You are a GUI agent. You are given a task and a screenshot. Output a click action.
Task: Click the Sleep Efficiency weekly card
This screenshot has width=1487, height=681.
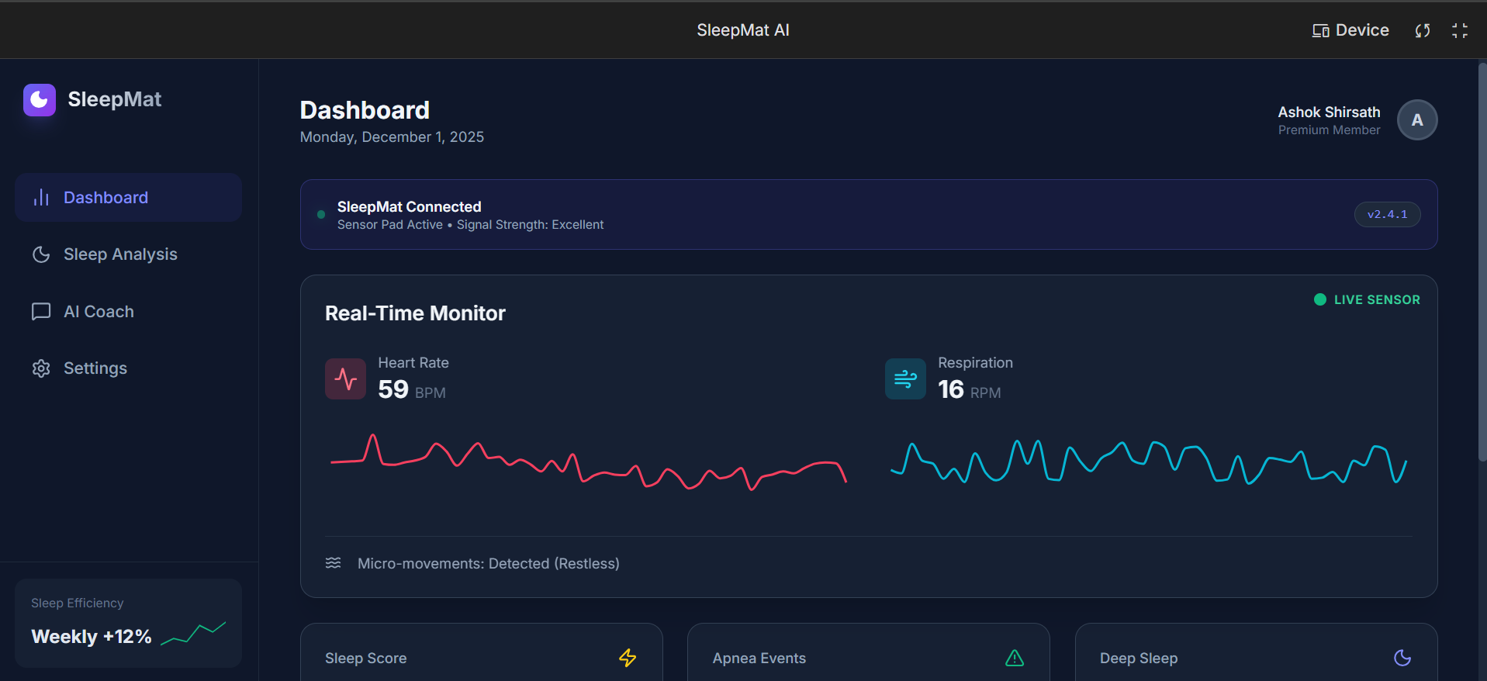click(128, 623)
